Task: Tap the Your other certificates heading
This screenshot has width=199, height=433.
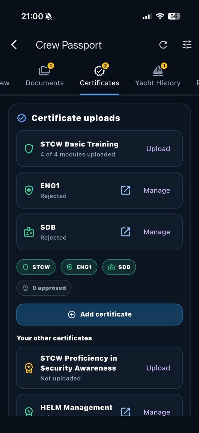Action: click(x=54, y=338)
